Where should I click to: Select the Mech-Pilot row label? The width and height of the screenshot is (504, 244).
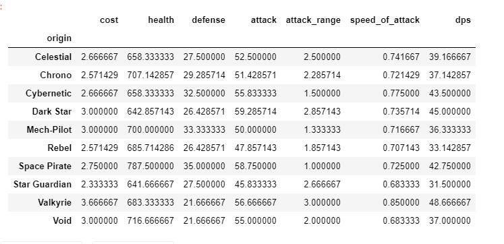pos(49,129)
